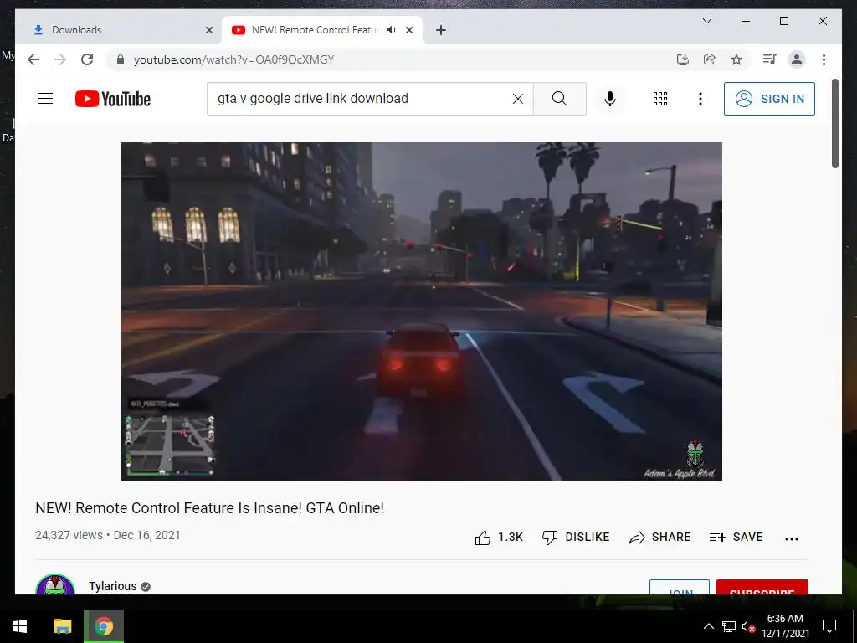This screenshot has width=857, height=643.
Task: Open the notification center icon
Action: pyautogui.click(x=829, y=626)
